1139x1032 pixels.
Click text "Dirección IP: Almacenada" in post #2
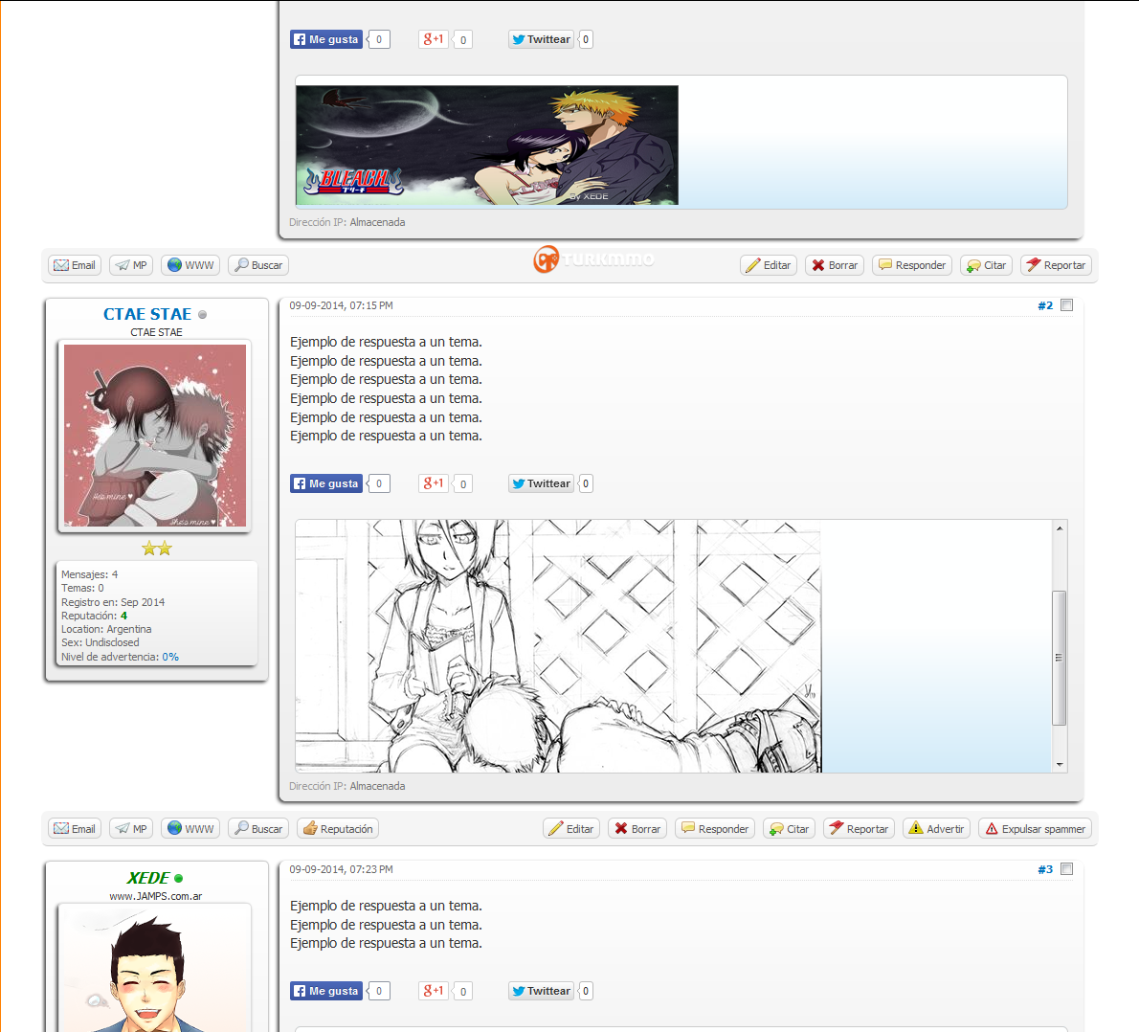point(347,786)
